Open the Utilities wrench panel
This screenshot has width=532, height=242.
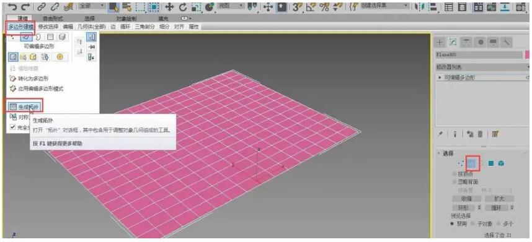tap(506, 42)
